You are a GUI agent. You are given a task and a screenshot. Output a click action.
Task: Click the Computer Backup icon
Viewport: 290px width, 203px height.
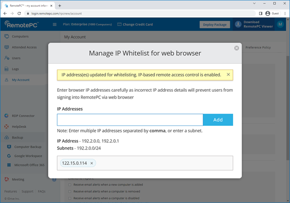click(x=9, y=147)
